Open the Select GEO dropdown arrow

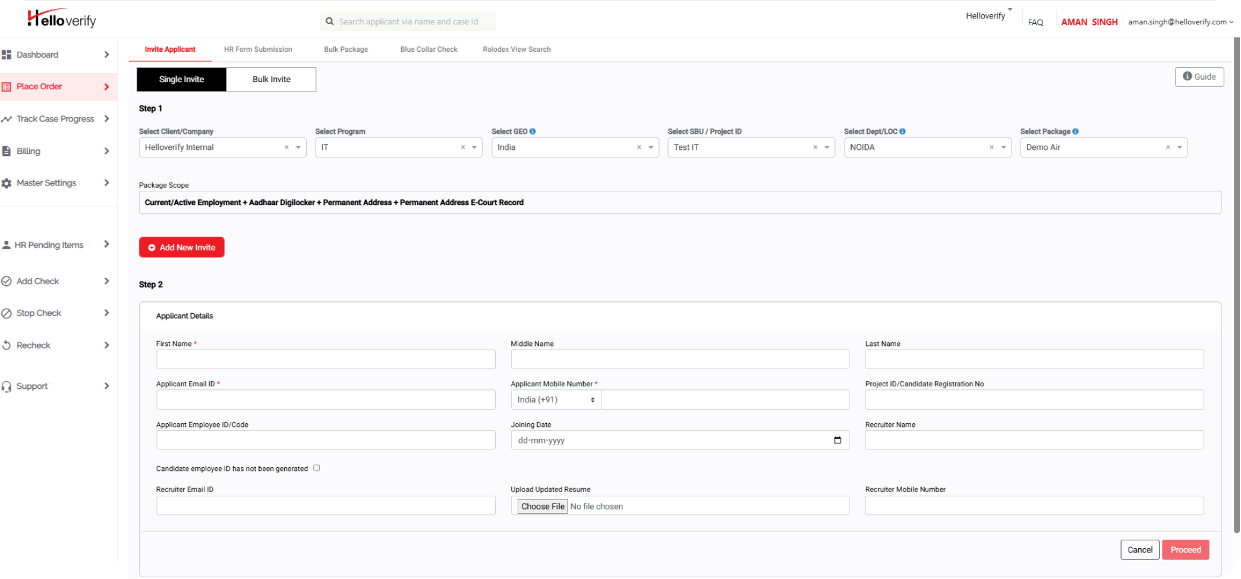point(651,147)
